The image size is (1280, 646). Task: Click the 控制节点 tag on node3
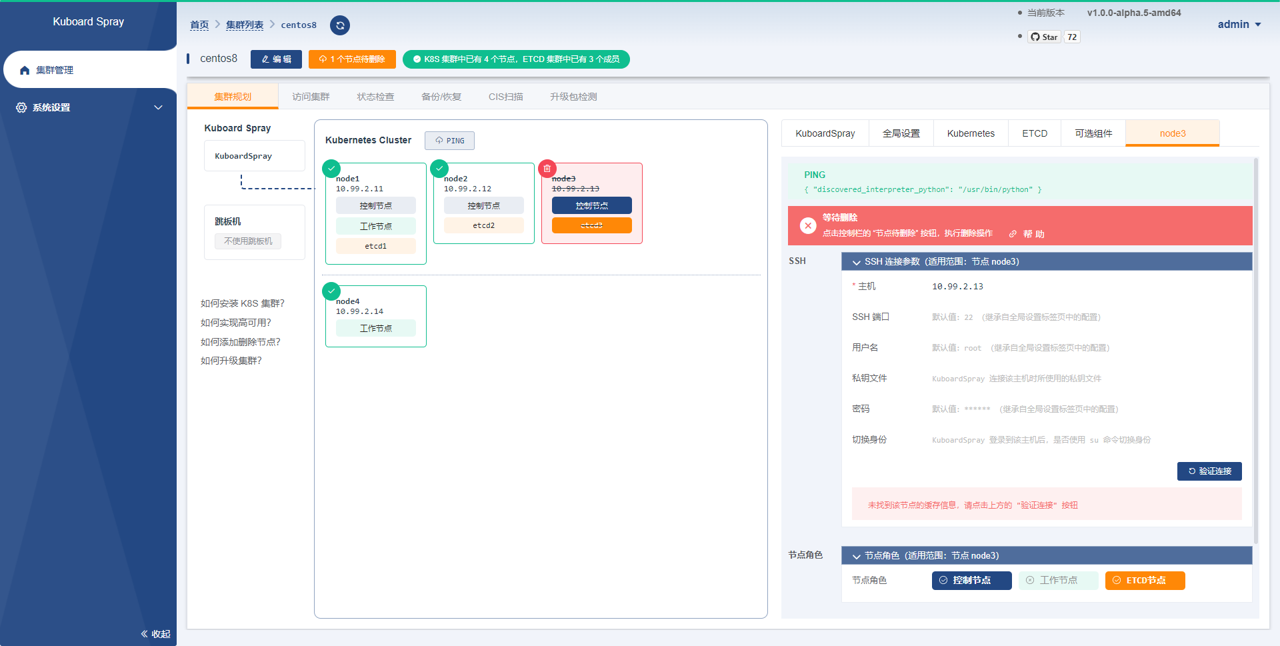[592, 206]
